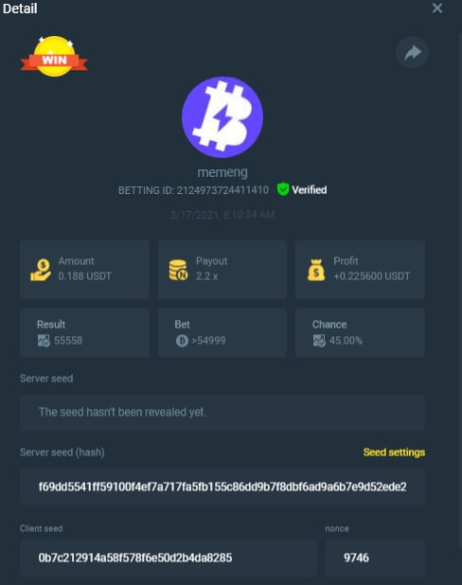Click the Profit money bag icon

[316, 270]
